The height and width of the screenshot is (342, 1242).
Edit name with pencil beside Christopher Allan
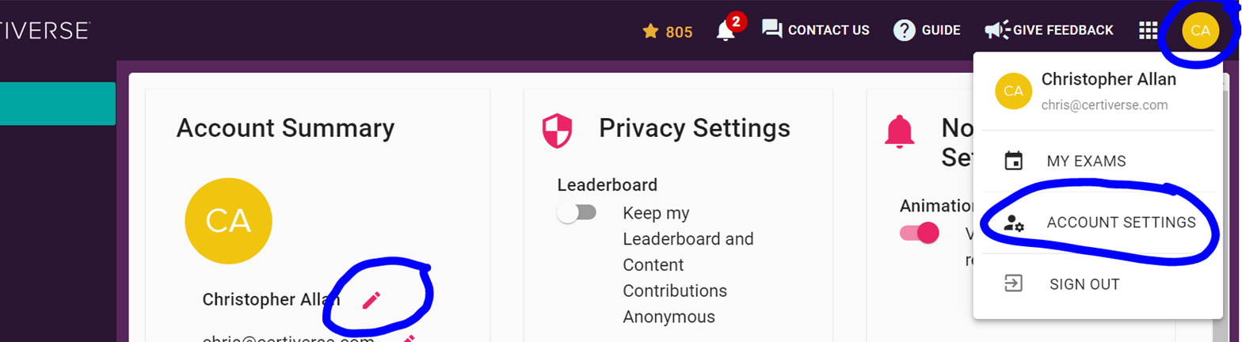[x=371, y=299]
